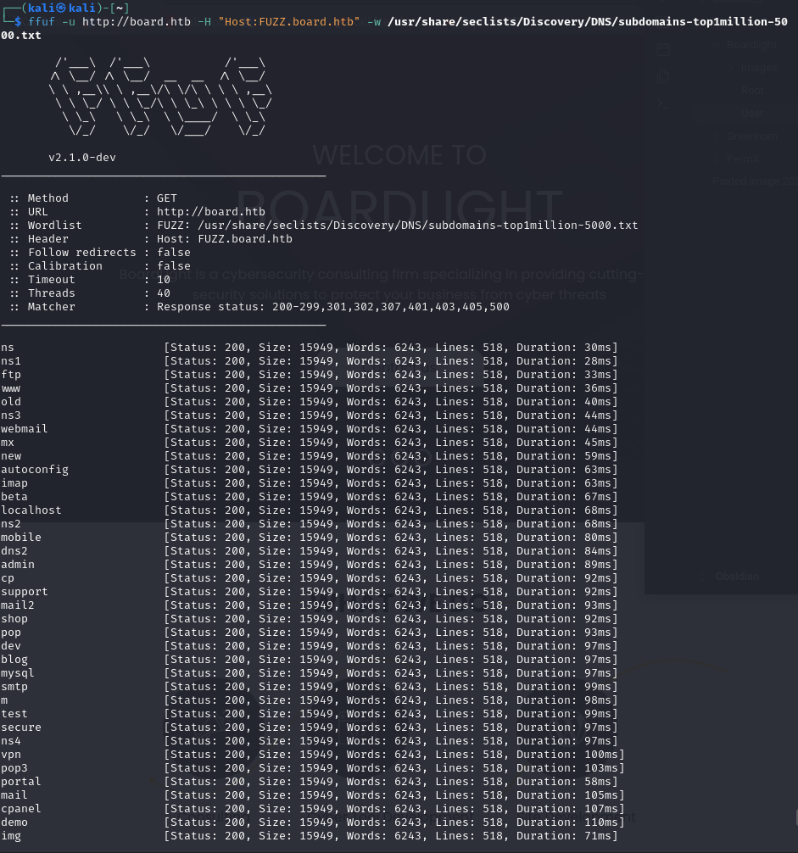Click the 'ftp' result row name
The height and width of the screenshot is (853, 798).
tap(11, 375)
